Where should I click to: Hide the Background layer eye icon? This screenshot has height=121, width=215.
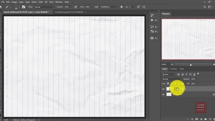coord(163,94)
